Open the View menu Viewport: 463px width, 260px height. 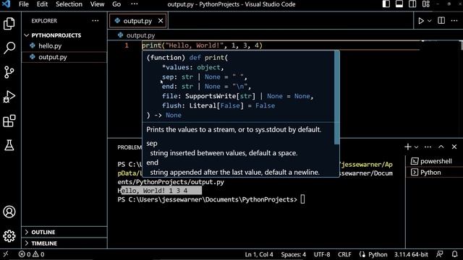coord(97,4)
